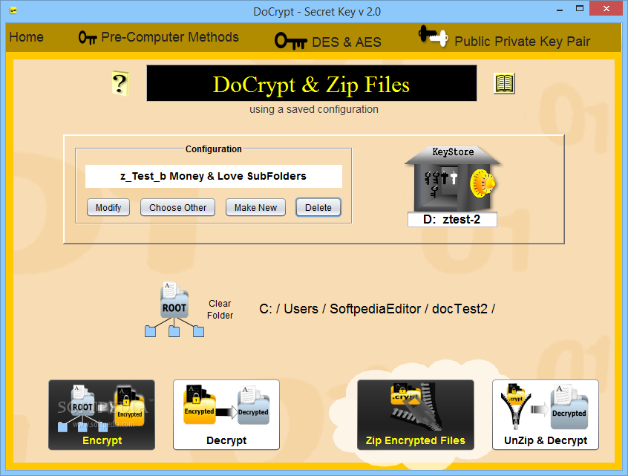Open the book manual icon

coord(504,84)
